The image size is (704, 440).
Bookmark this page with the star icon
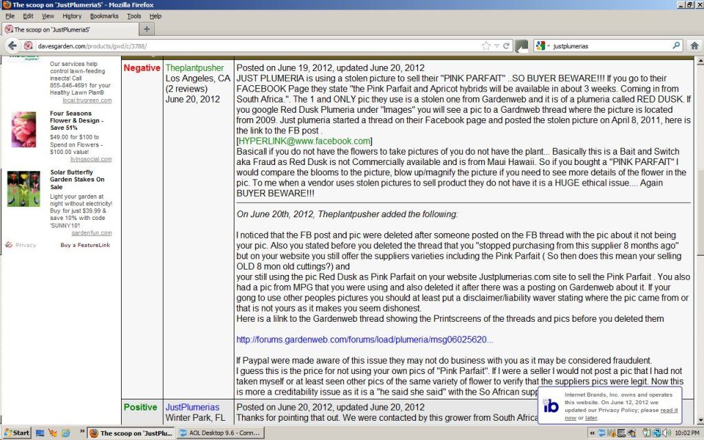[x=486, y=46]
